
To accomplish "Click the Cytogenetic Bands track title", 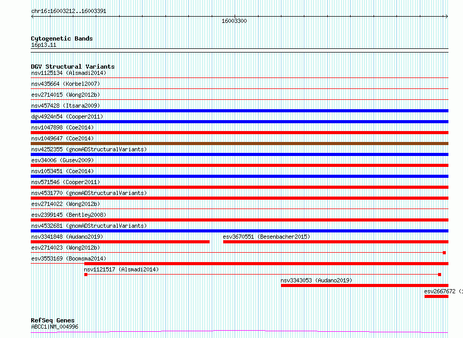I will click(x=62, y=38).
